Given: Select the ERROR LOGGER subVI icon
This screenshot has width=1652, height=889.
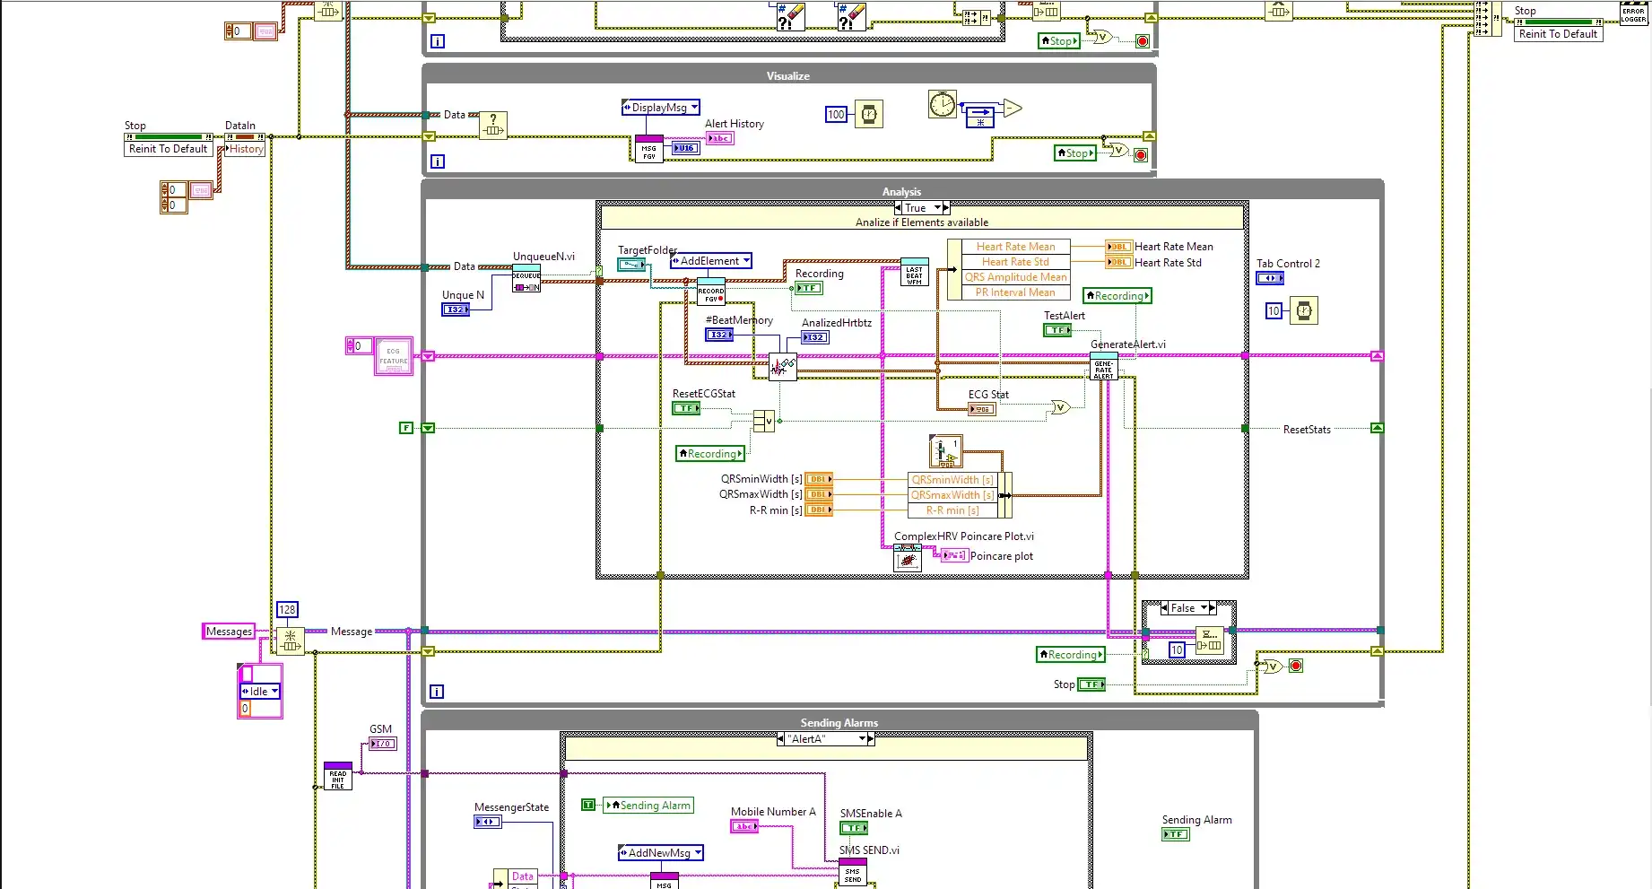Looking at the screenshot, I should pos(1633,13).
